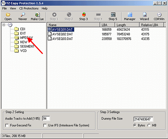Click the Audio Tracks to Add field
Screen dimensions: 168x139
46,118
